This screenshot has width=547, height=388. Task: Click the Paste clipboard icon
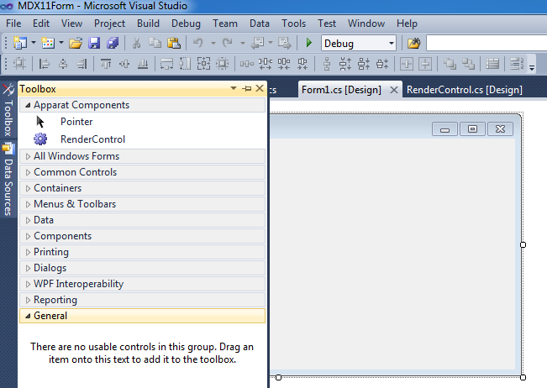pyautogui.click(x=174, y=43)
